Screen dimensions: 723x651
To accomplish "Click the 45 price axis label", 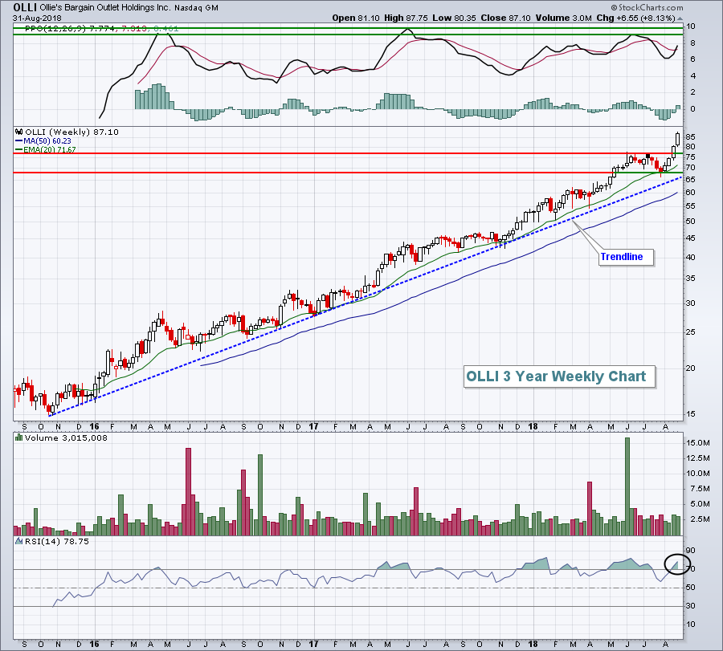I will [x=690, y=238].
